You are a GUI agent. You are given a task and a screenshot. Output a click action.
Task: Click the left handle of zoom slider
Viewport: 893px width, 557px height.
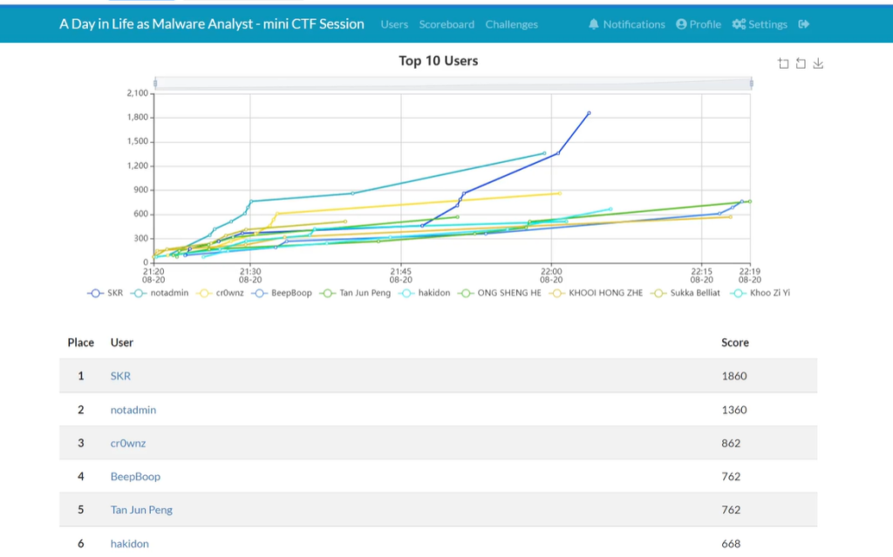(155, 84)
